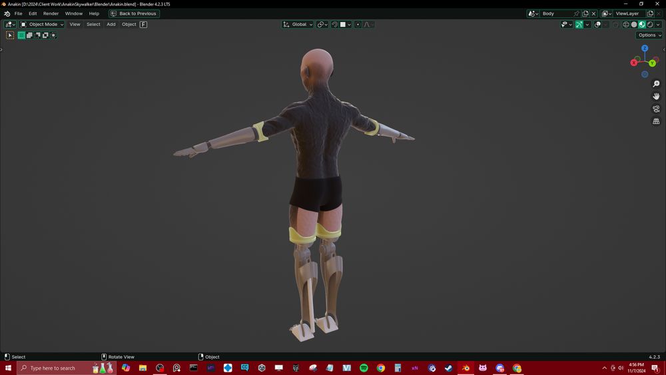
Task: Click the zoom view magnifier icon
Action: tap(656, 84)
